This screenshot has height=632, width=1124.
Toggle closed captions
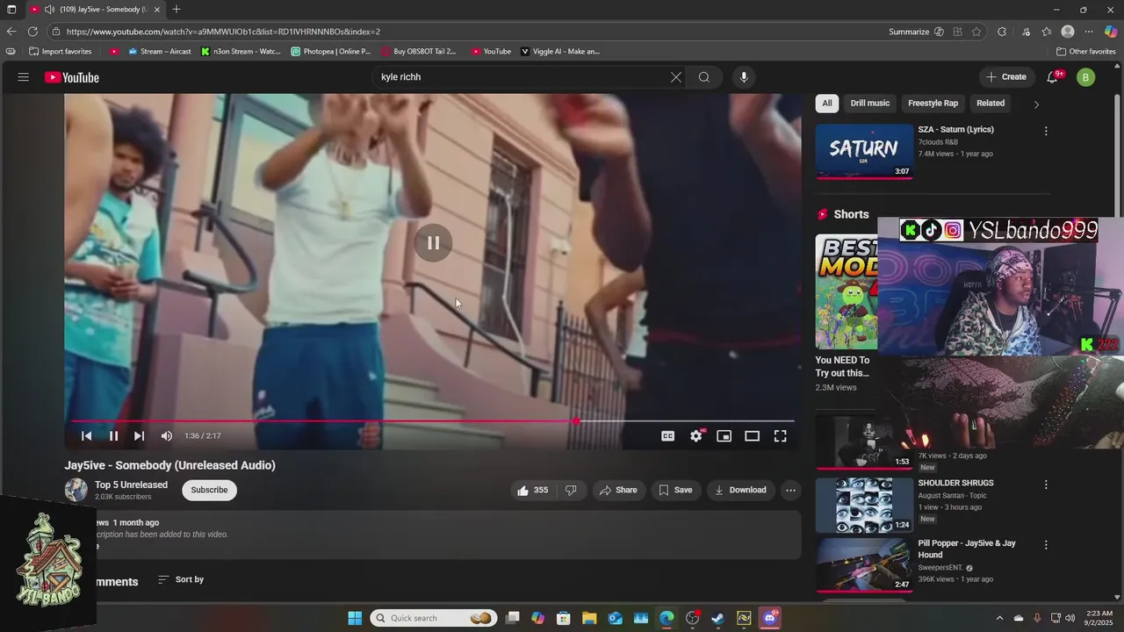point(668,436)
